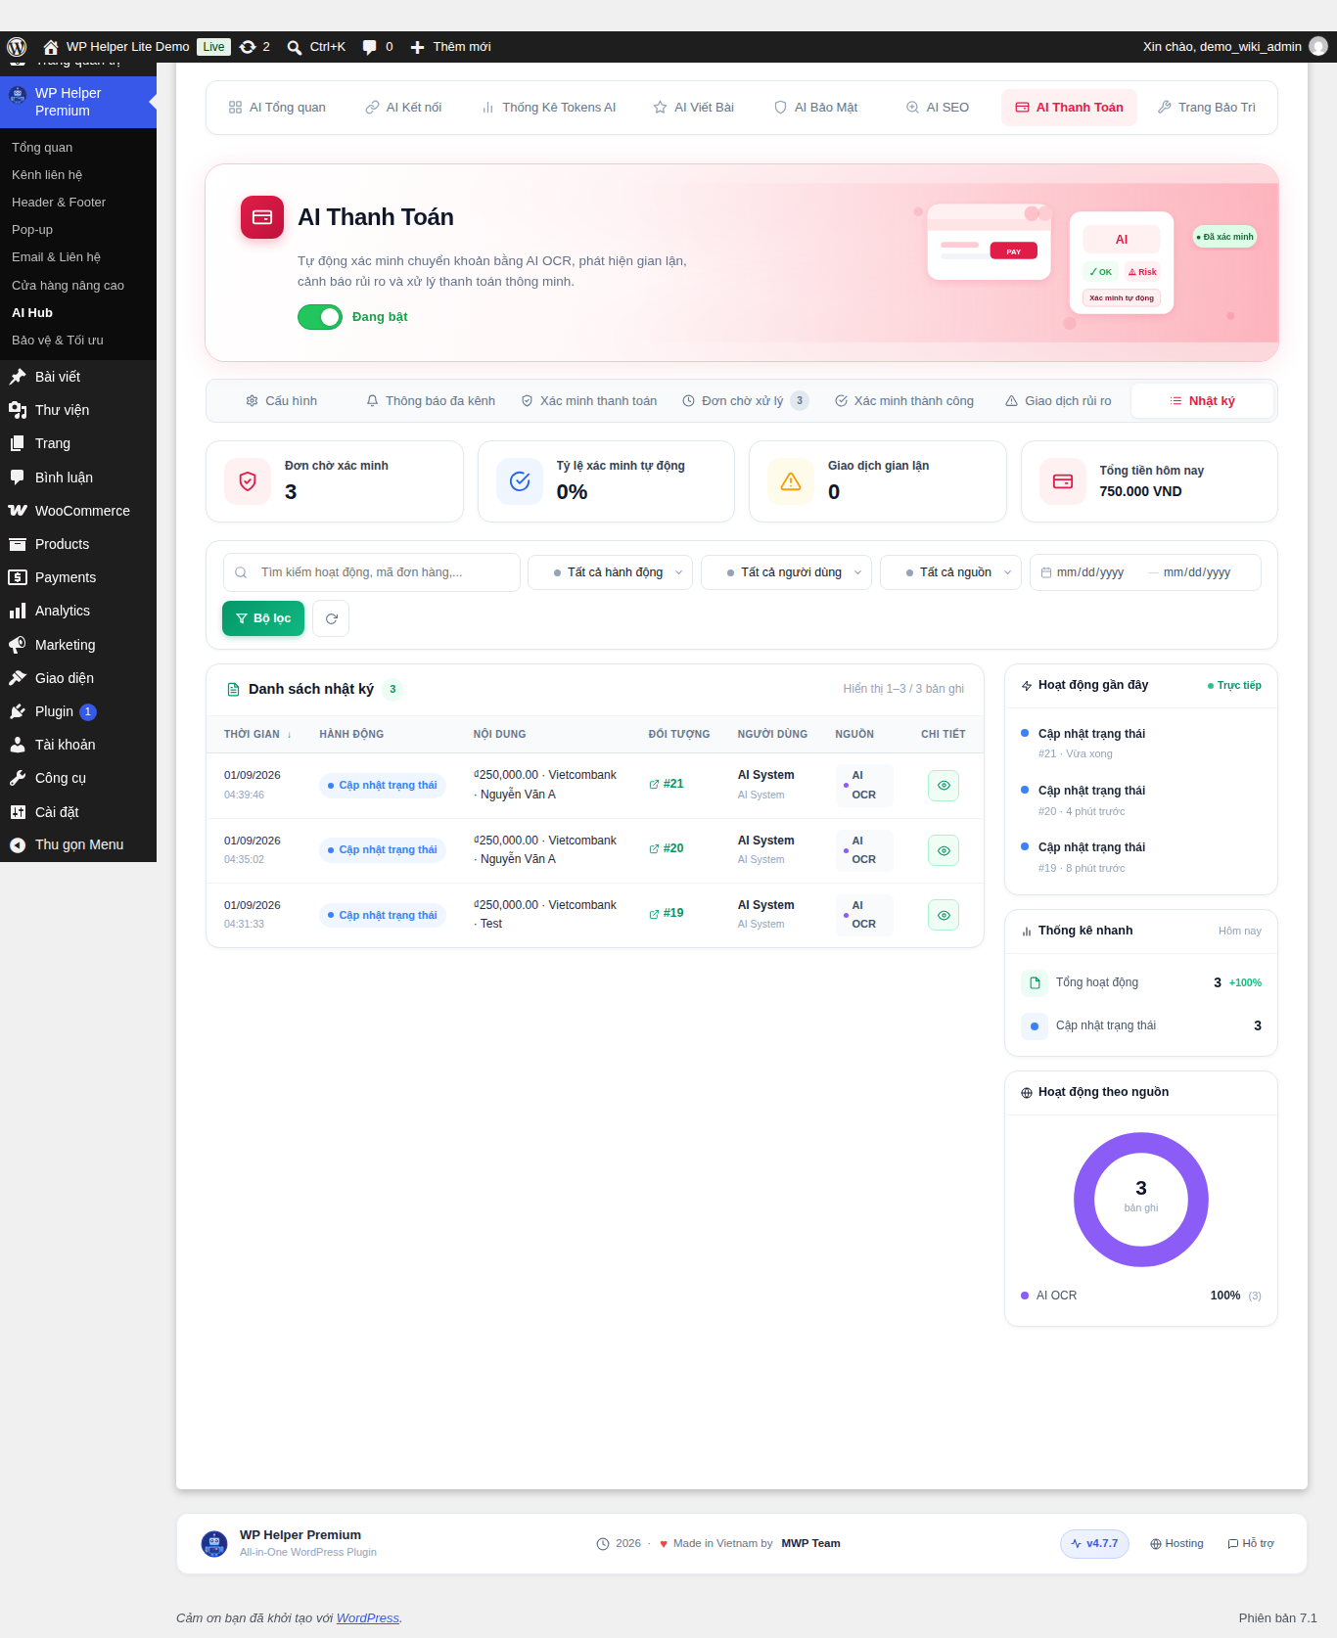Open the Tất cả hành động dropdown
Screen dimensions: 1337x1638
pos(610,572)
